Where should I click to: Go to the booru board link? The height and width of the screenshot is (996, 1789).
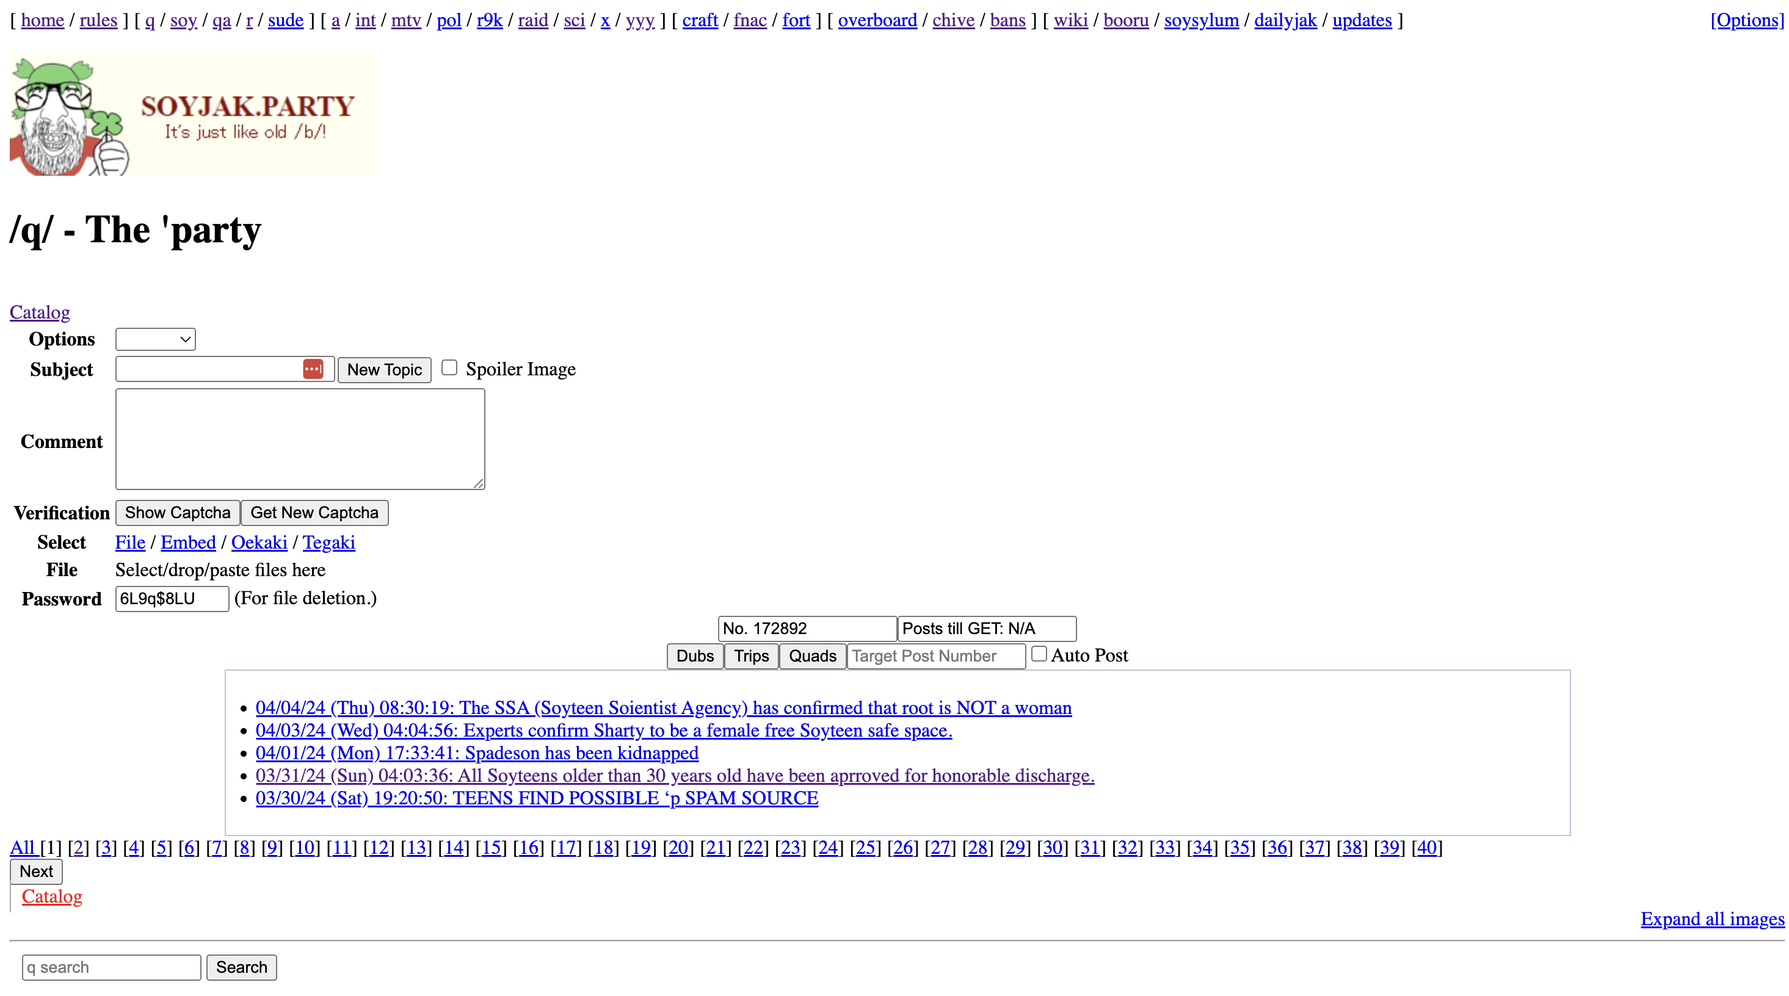coord(1125,20)
